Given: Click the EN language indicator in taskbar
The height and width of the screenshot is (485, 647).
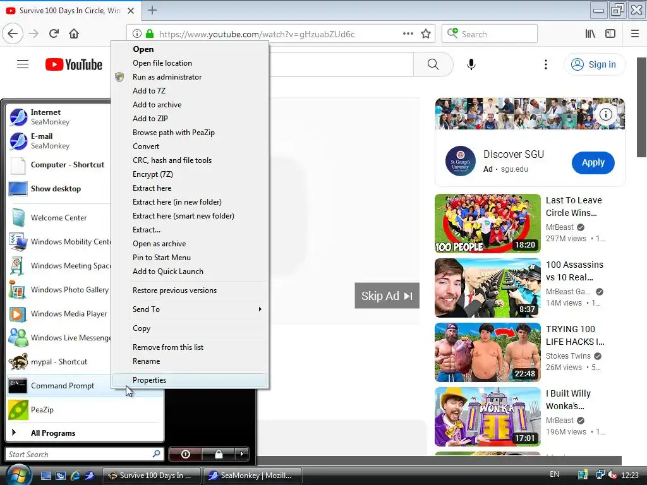Looking at the screenshot, I should (x=554, y=474).
